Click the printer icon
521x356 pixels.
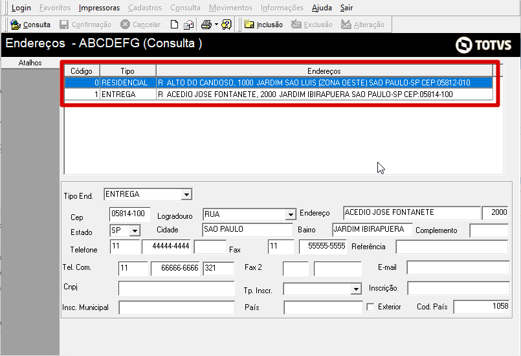pyautogui.click(x=206, y=25)
